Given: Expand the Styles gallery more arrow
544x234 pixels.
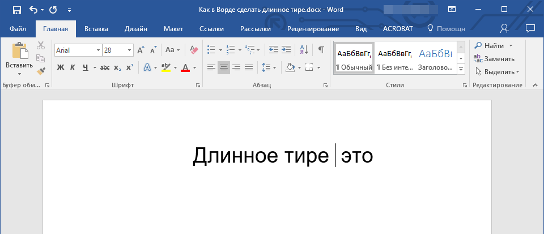Looking at the screenshot, I should [461, 69].
